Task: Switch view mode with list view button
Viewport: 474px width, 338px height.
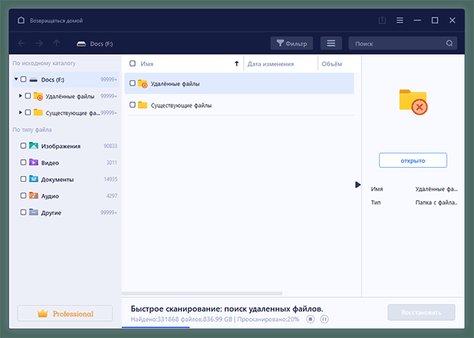Action: 331,43
